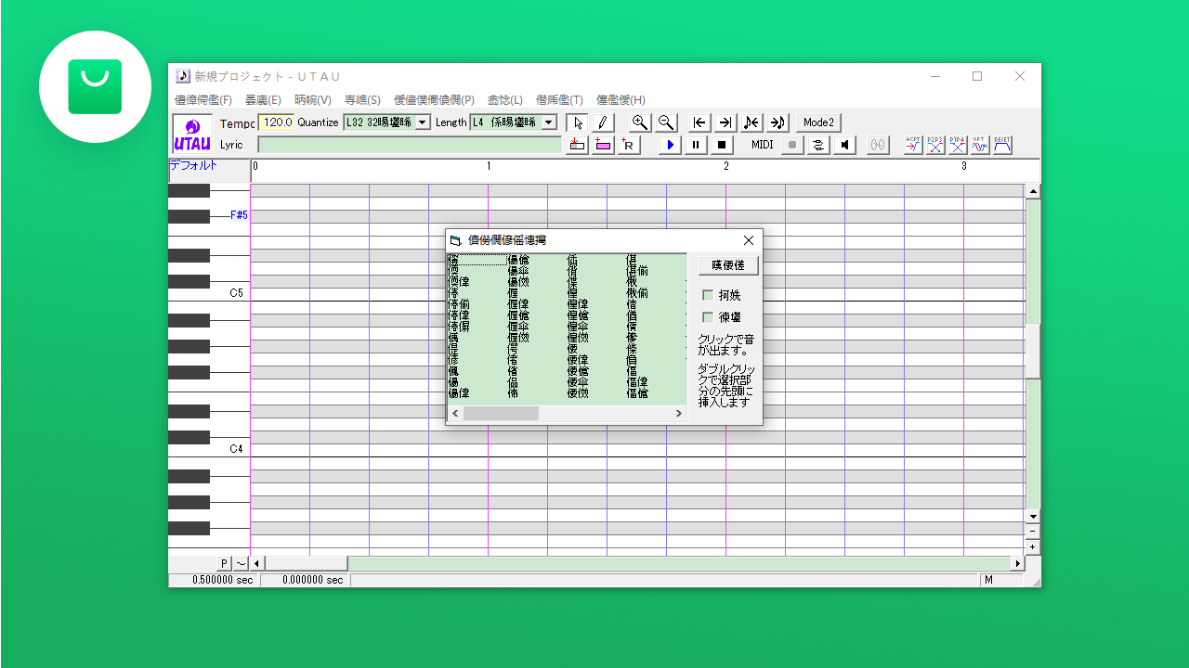This screenshot has width=1189, height=668.
Task: Click the +R rest insertion icon
Action: [629, 145]
